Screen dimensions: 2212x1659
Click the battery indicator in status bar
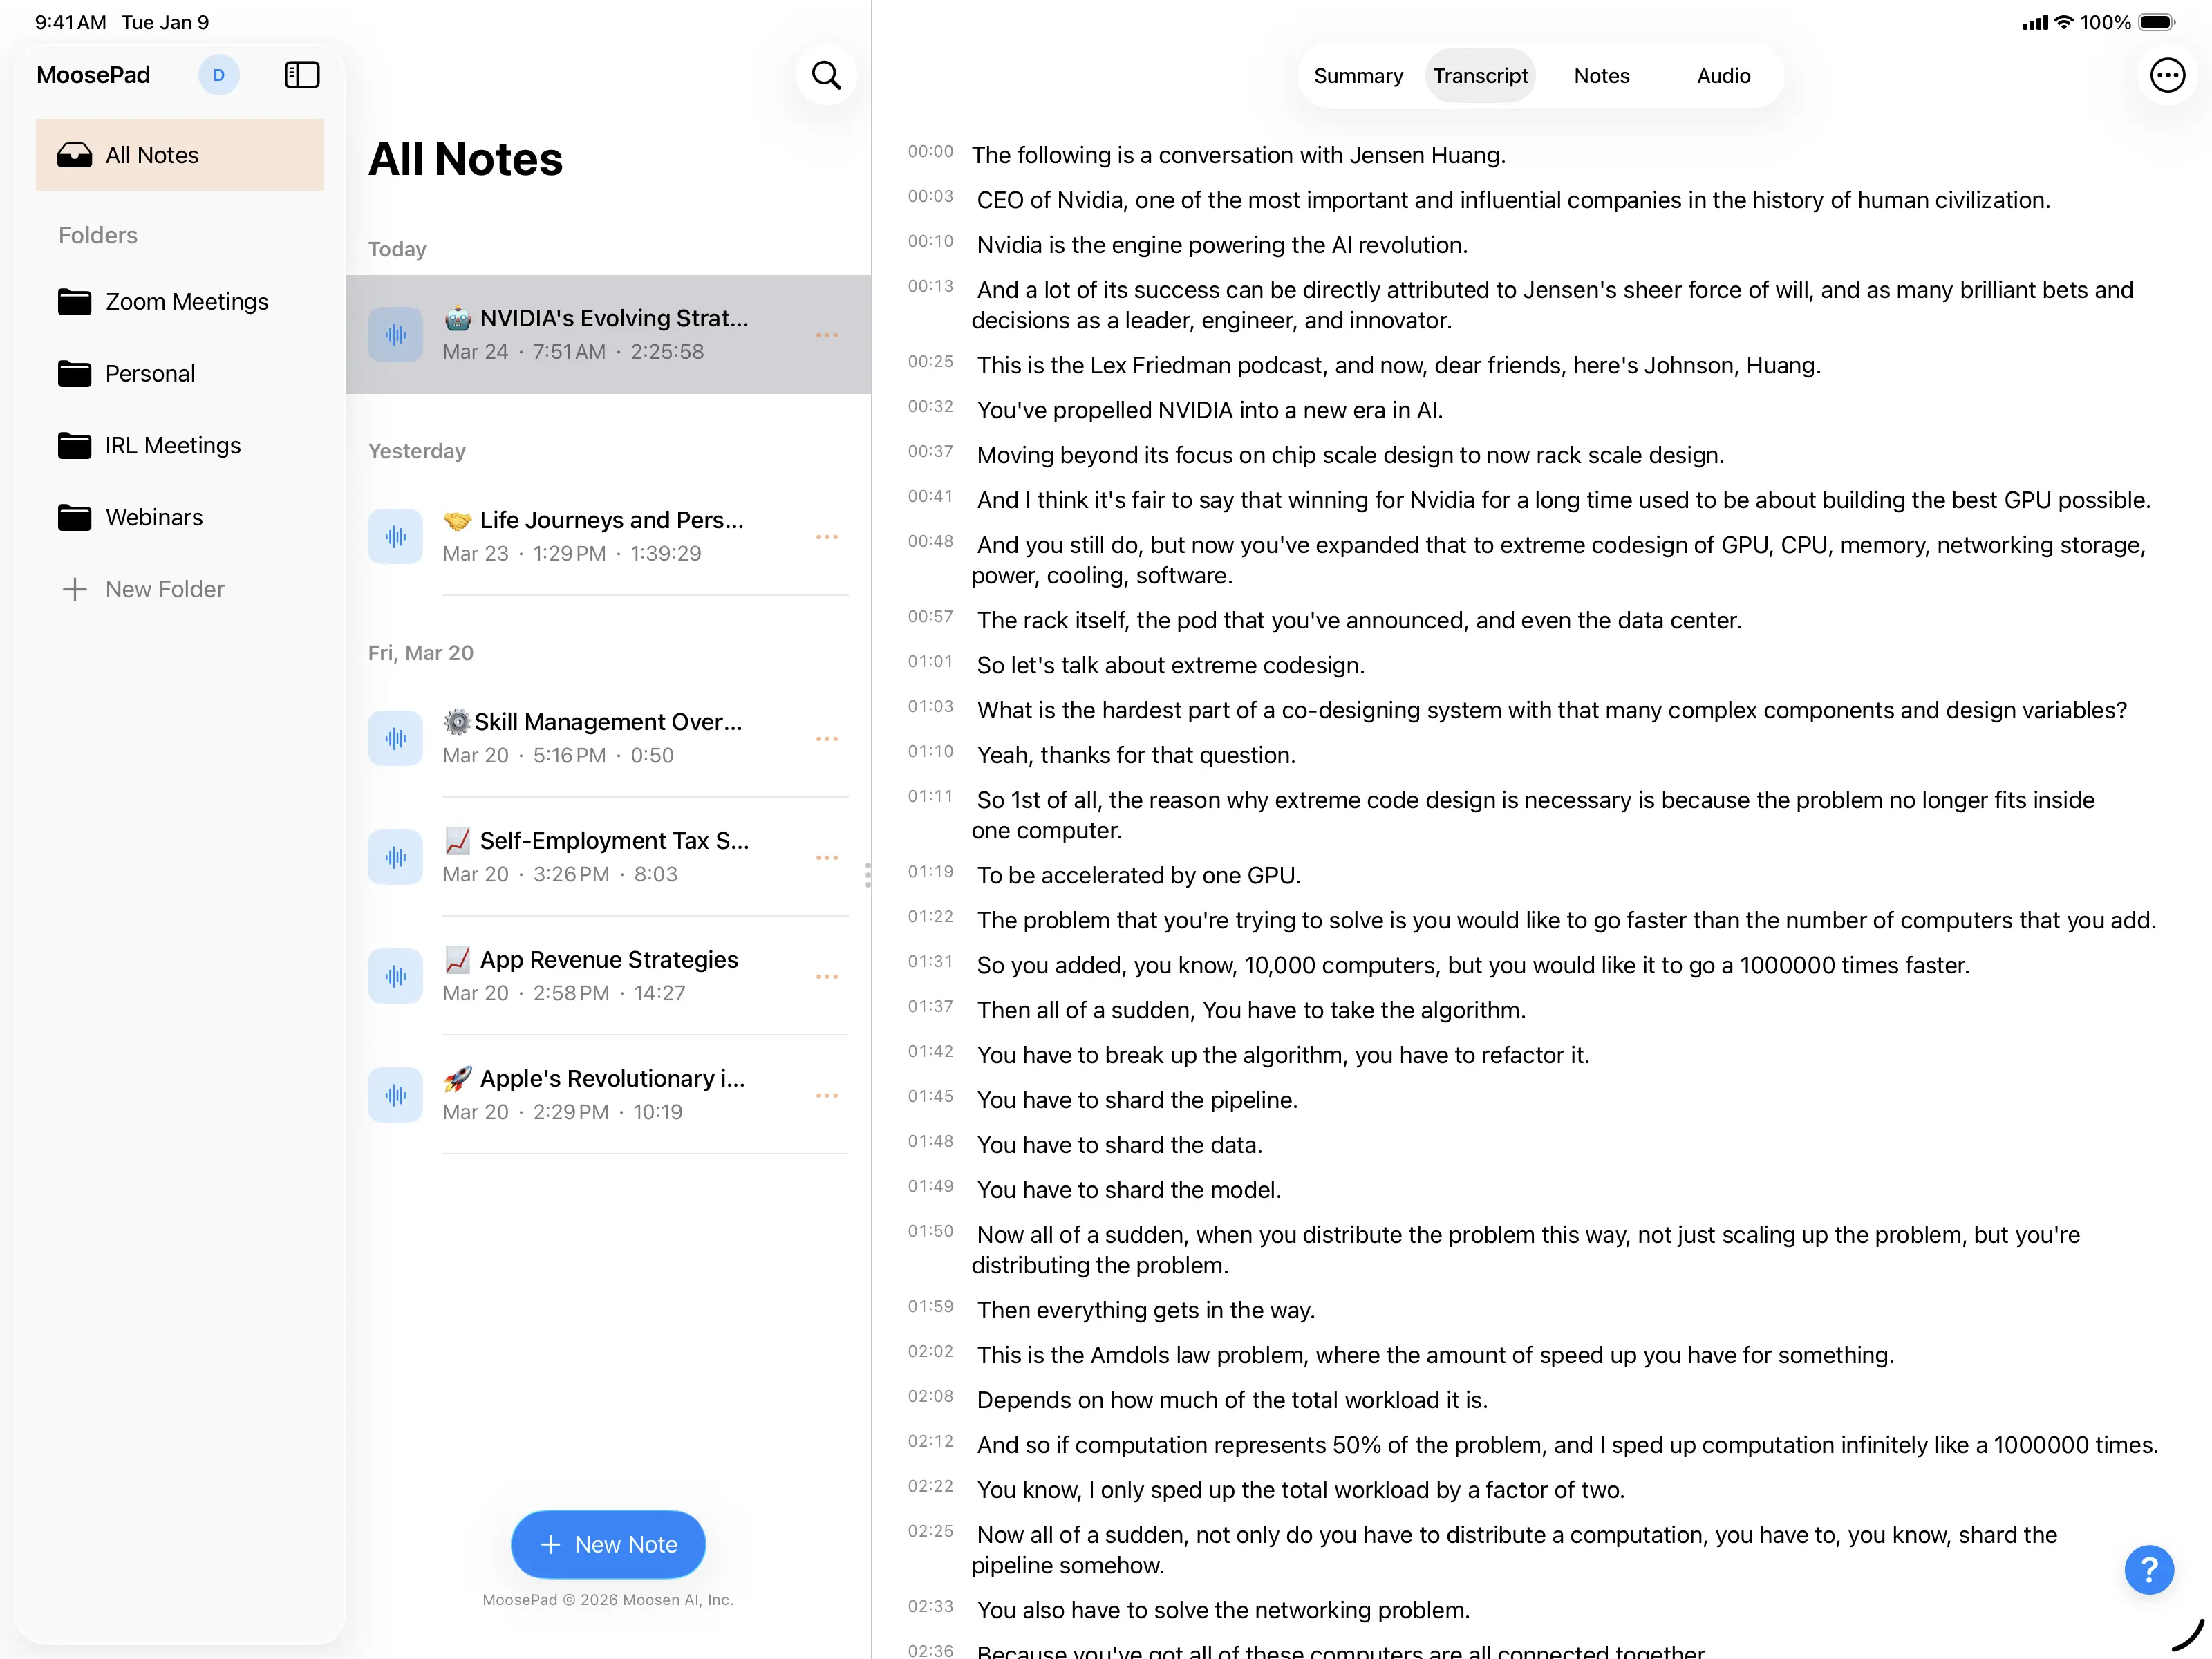click(2157, 22)
